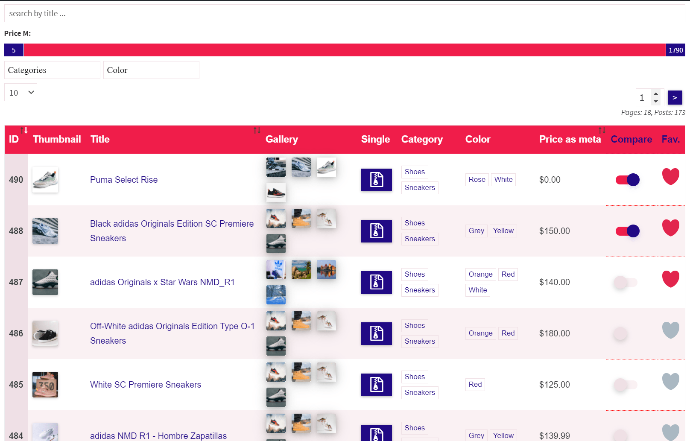Click the maximum price handle showing 1790
The height and width of the screenshot is (441, 690).
pyautogui.click(x=675, y=50)
